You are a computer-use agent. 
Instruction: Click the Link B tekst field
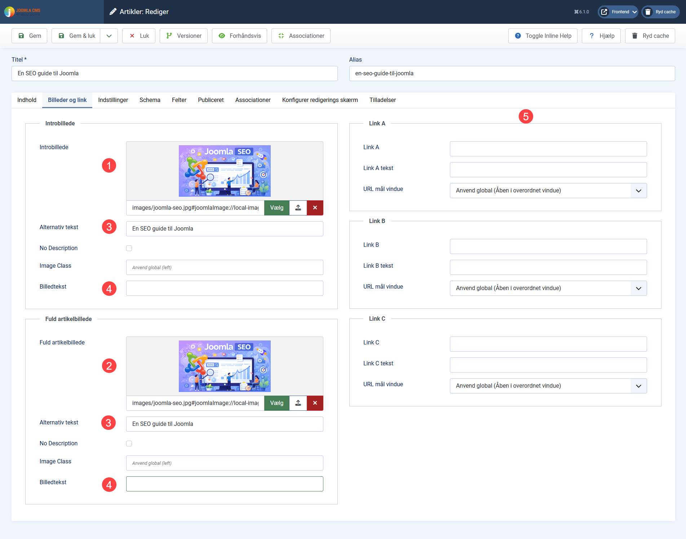click(x=548, y=267)
